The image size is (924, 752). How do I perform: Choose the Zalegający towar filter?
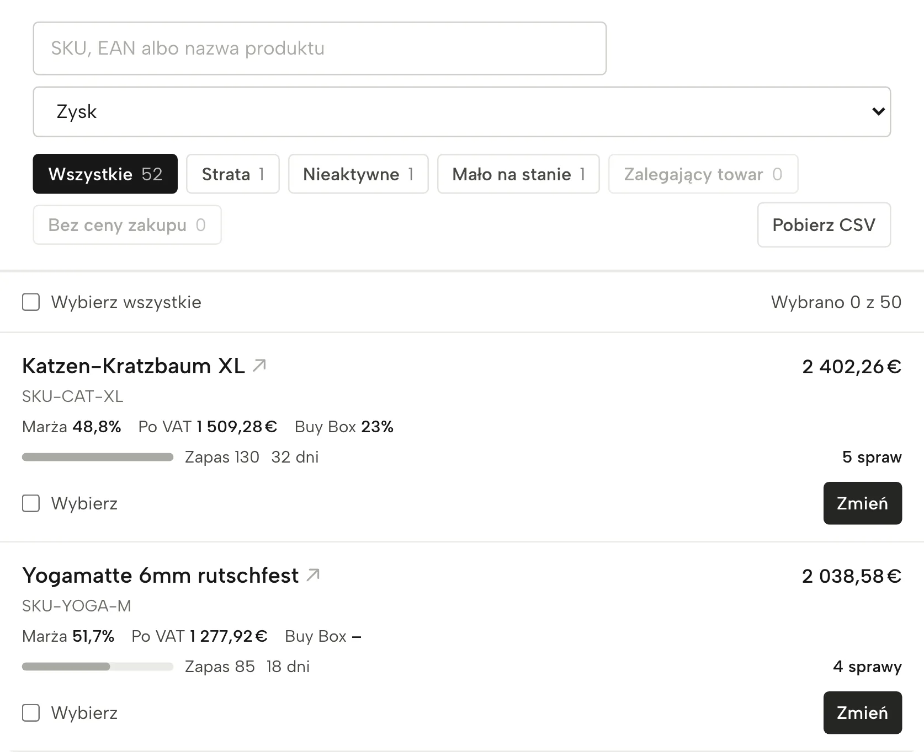(x=703, y=174)
